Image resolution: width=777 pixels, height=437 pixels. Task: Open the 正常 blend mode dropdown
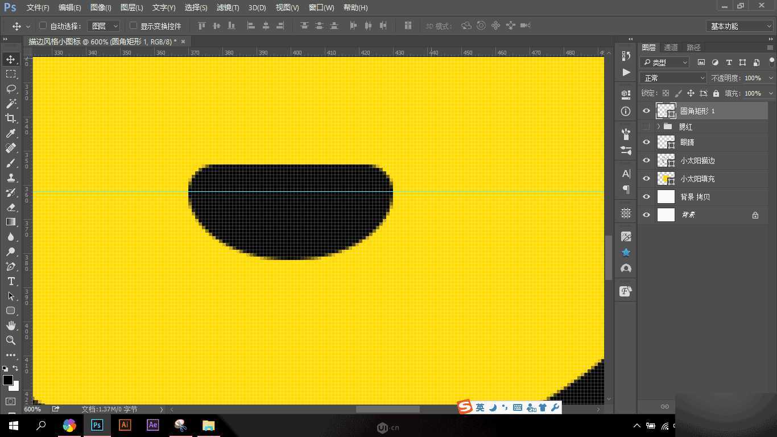pos(673,77)
